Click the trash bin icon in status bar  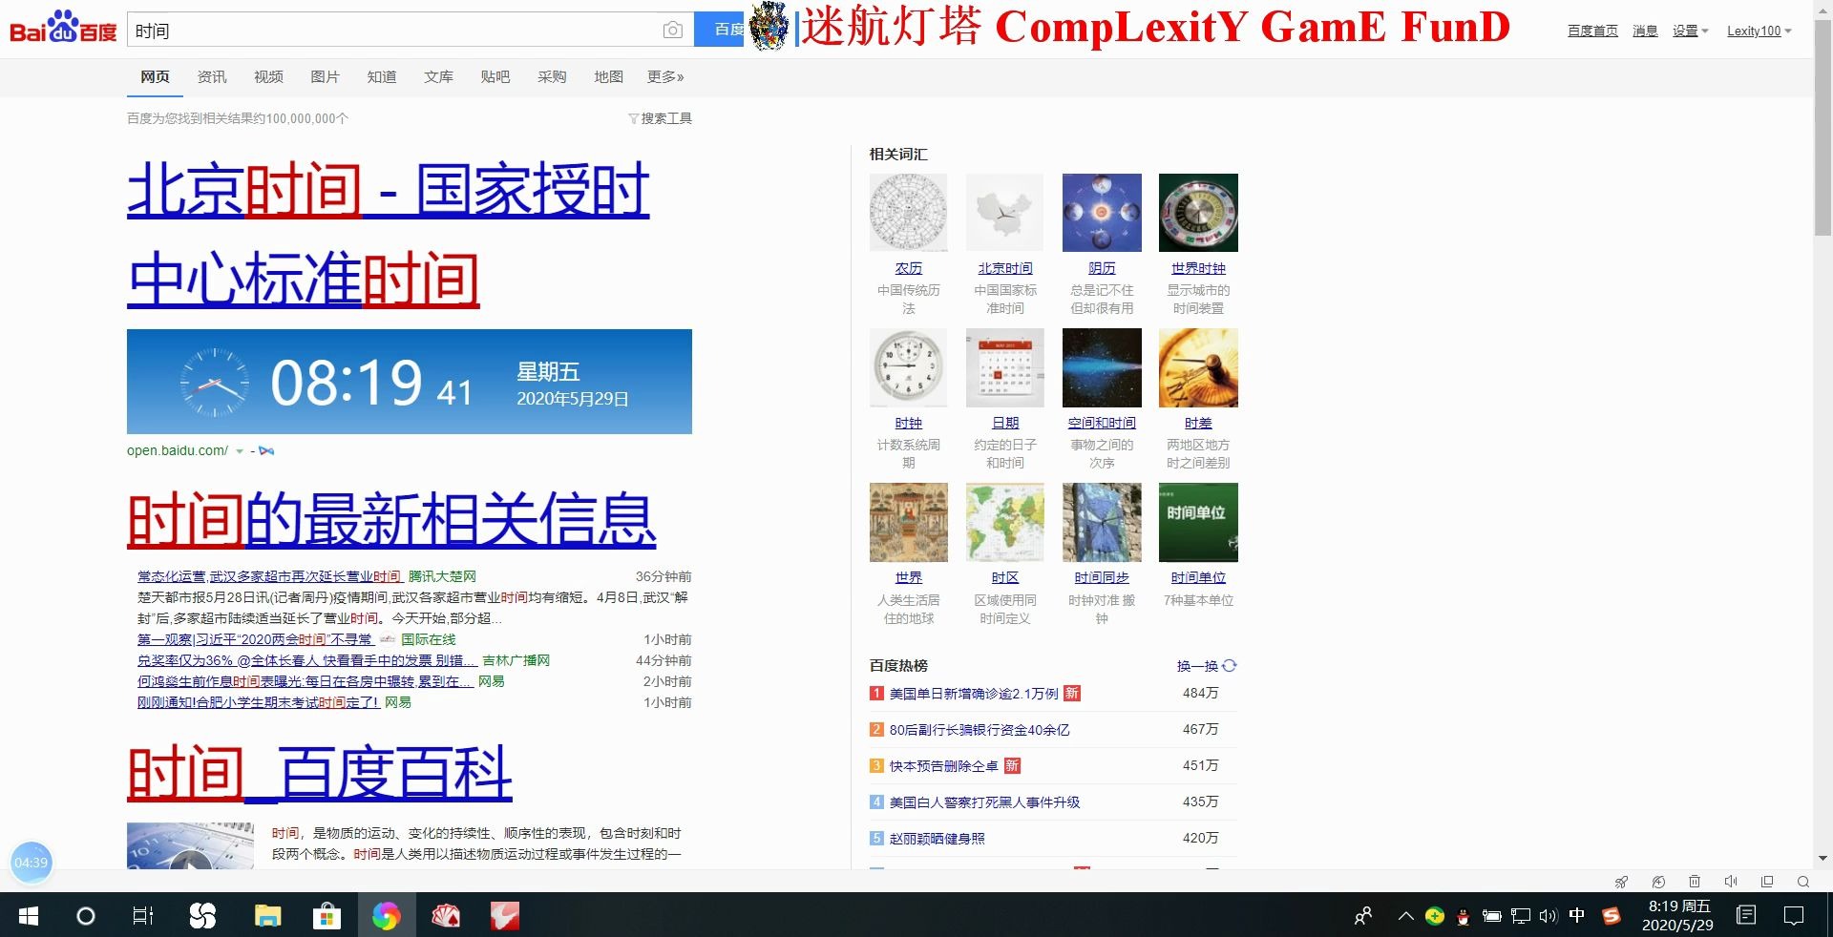[1695, 882]
